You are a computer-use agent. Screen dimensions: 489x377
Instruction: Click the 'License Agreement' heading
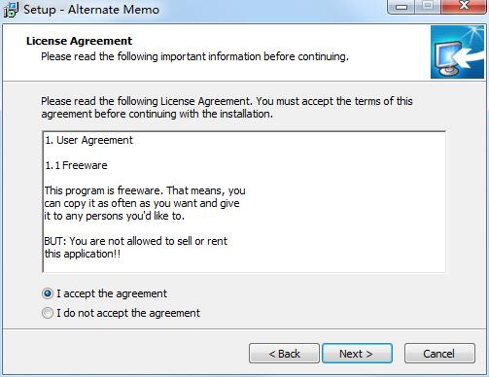79,41
